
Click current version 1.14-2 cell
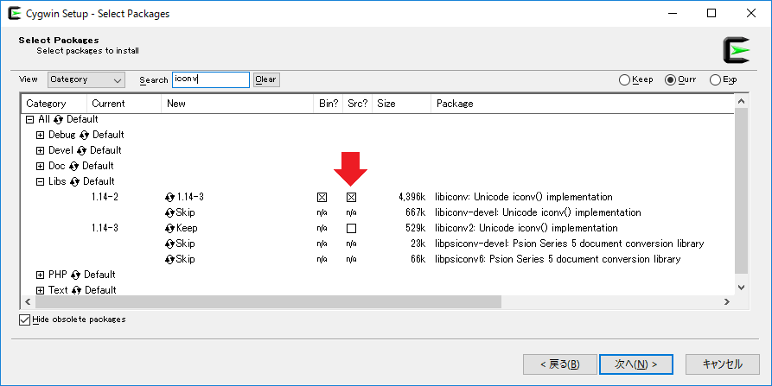tap(105, 197)
